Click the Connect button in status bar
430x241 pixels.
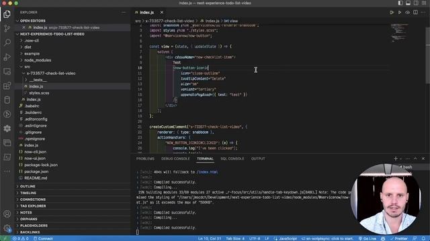click(x=43, y=238)
